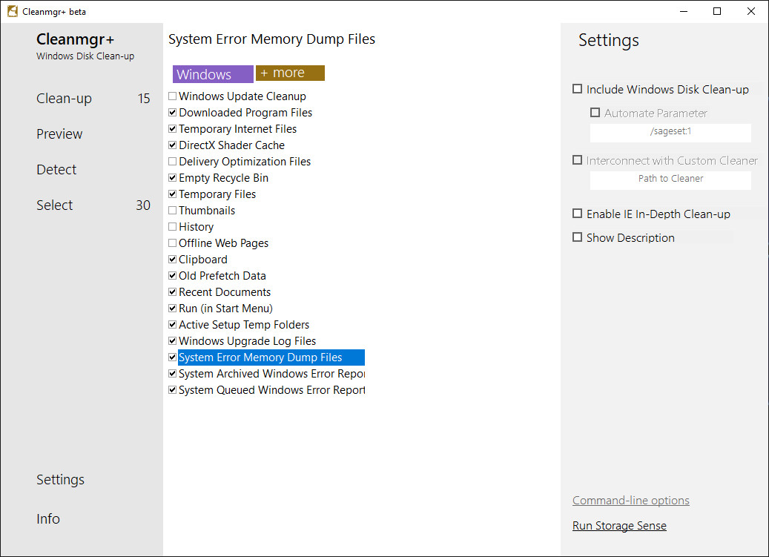Toggle Run (in Start Menu) checkbox
The height and width of the screenshot is (557, 769).
click(172, 308)
